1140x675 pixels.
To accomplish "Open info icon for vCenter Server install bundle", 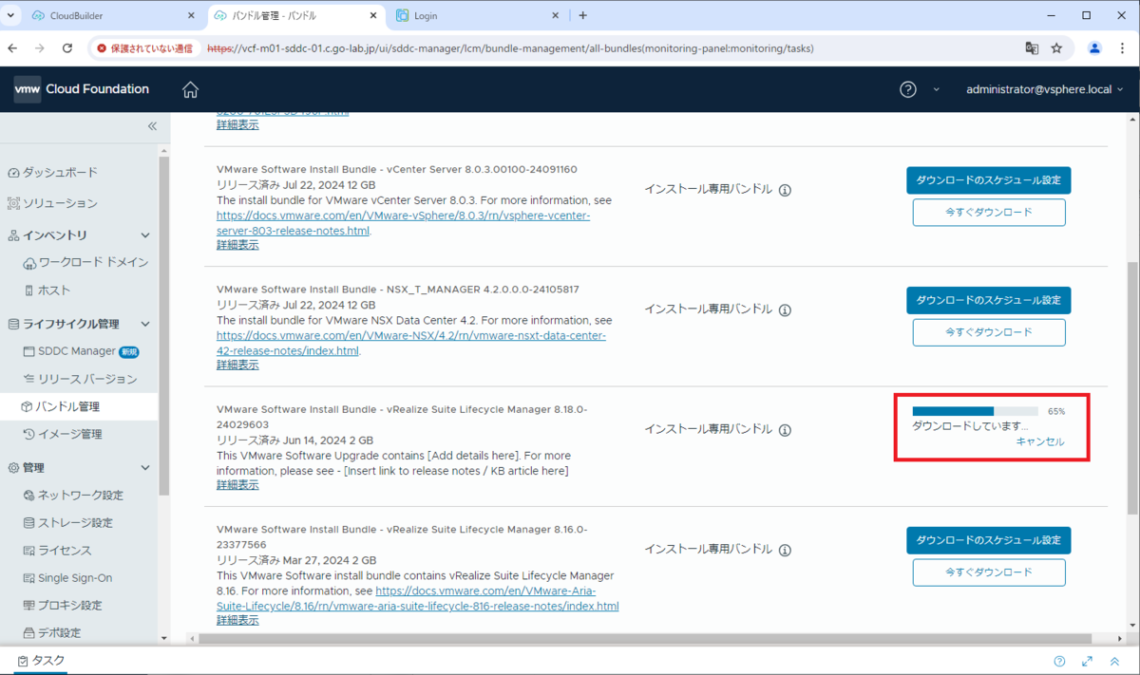I will coord(785,190).
